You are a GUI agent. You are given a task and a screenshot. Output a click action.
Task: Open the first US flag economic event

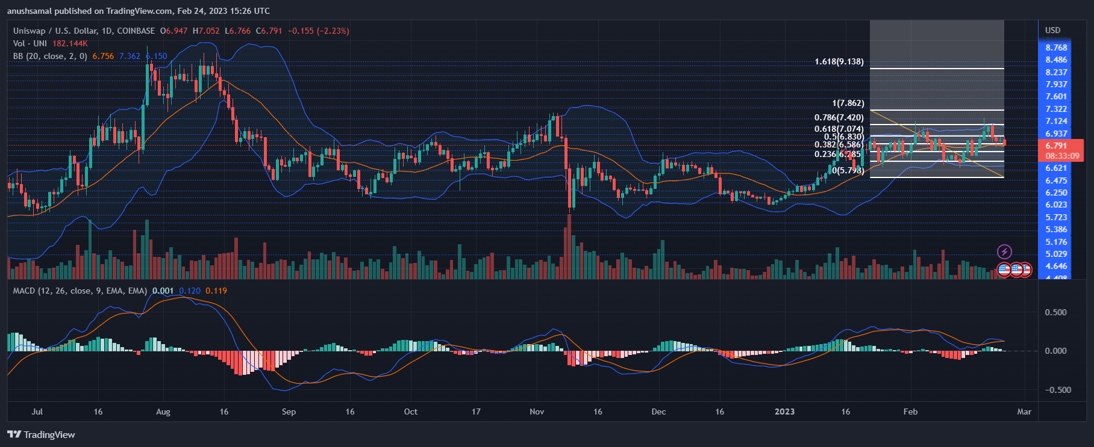click(1004, 270)
